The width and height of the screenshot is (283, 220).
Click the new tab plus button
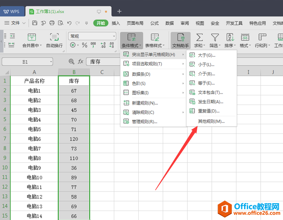pos(119,11)
